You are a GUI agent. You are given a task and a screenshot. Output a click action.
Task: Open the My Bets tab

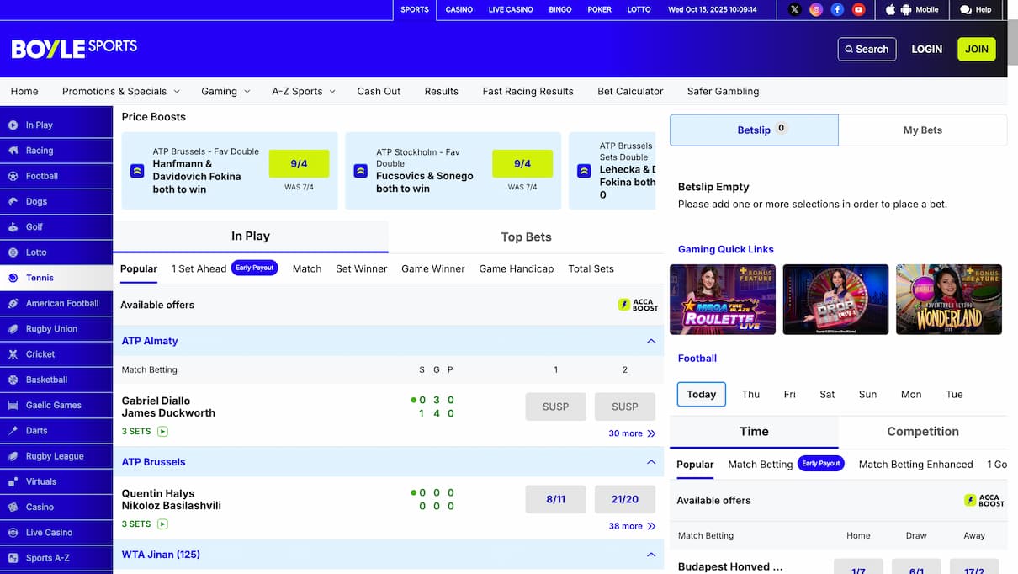[923, 130]
